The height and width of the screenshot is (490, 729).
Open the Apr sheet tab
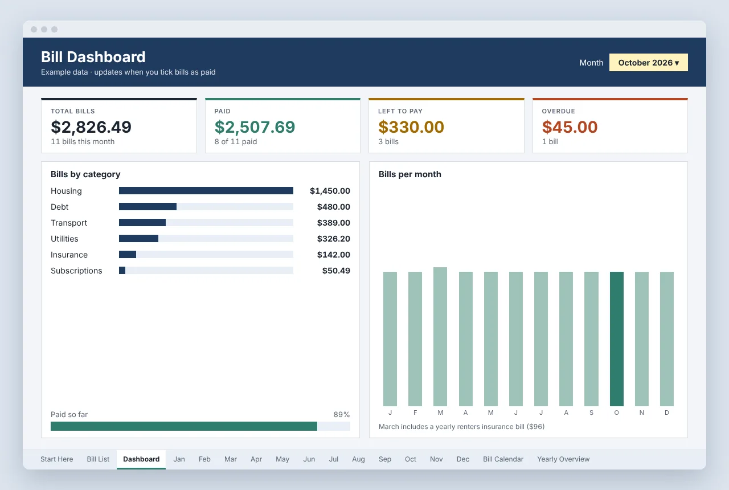[x=256, y=459]
